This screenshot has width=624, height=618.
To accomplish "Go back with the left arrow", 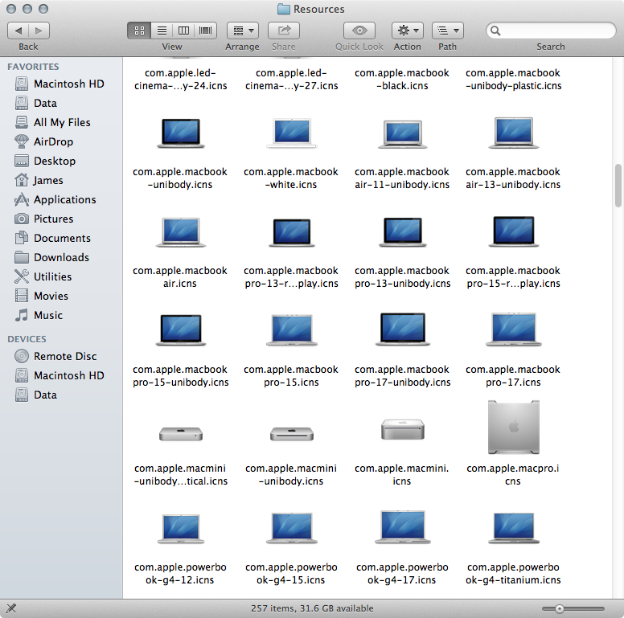I will point(18,31).
